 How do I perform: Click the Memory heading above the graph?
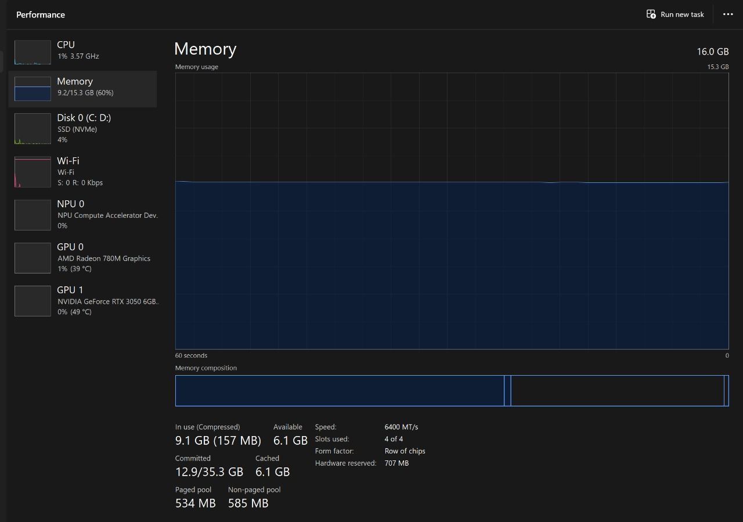click(205, 49)
